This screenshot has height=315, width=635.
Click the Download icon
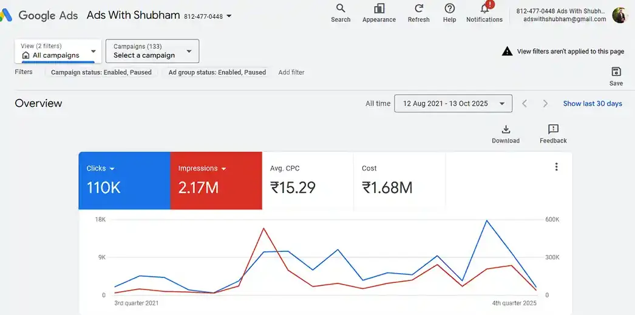pos(506,129)
